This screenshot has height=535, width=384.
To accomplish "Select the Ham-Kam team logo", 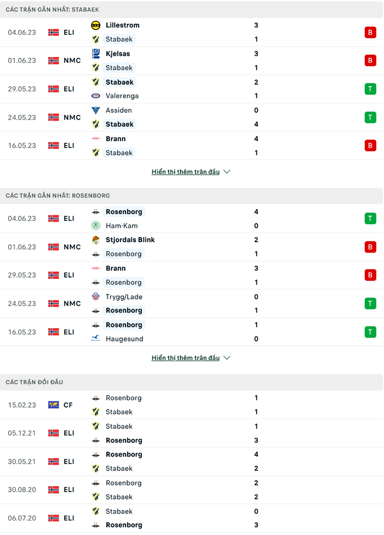I will [96, 226].
